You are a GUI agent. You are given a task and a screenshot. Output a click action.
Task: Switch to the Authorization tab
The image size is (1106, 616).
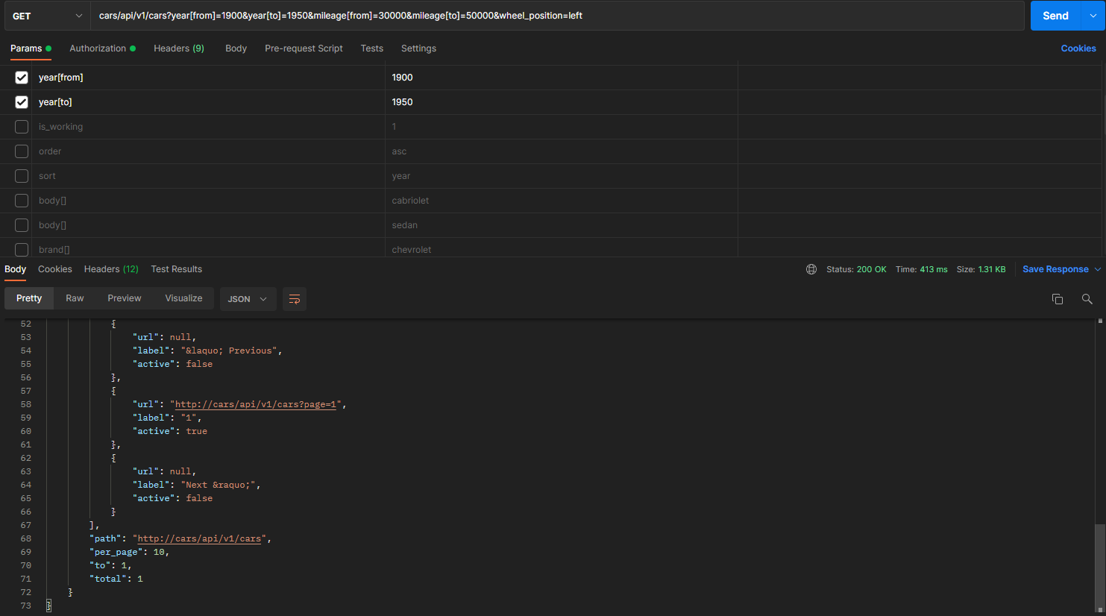pos(103,48)
